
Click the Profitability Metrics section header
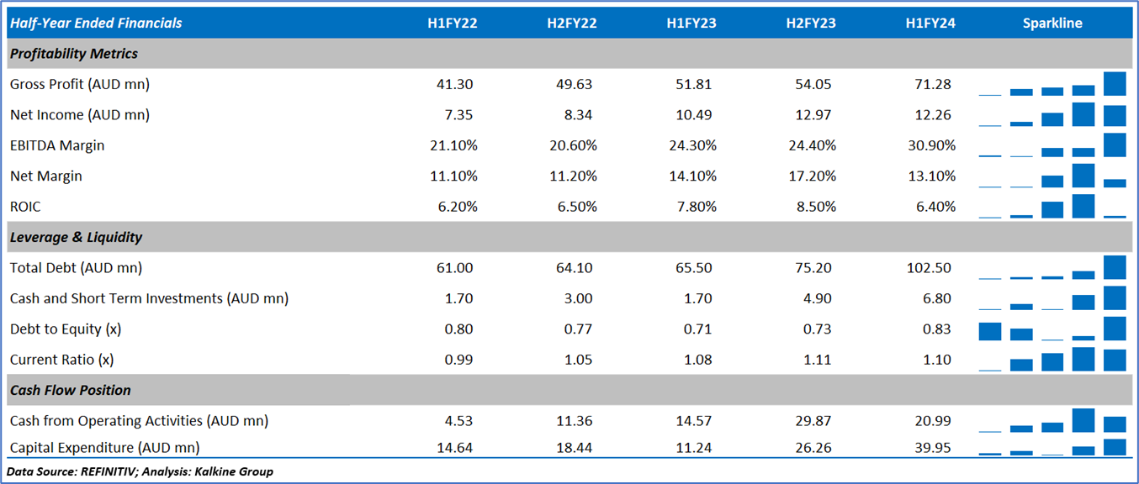[x=74, y=54]
